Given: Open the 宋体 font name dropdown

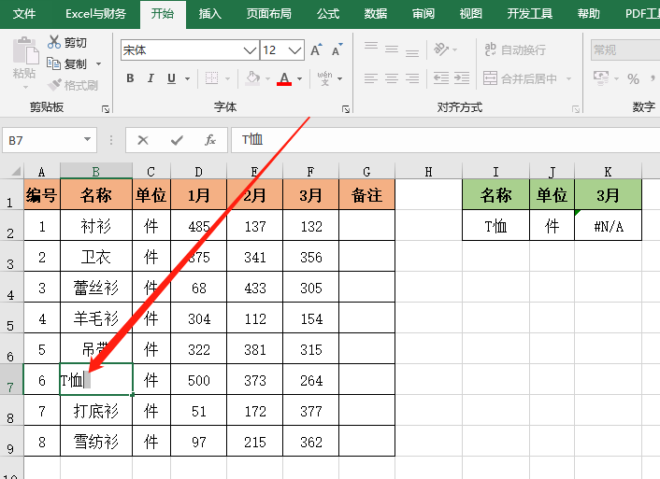Looking at the screenshot, I should pos(250,50).
